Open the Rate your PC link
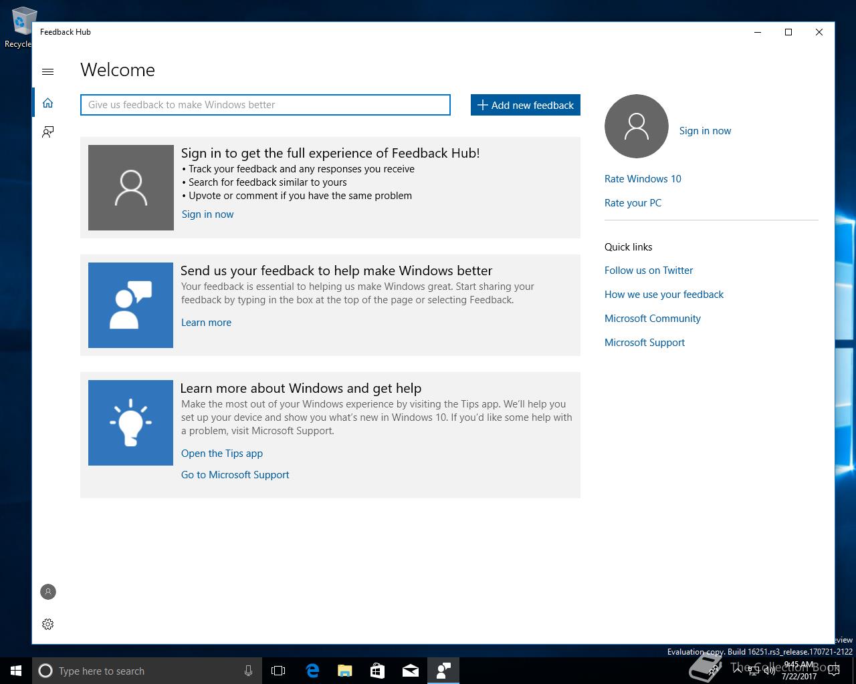The height and width of the screenshot is (684, 856). pos(633,203)
